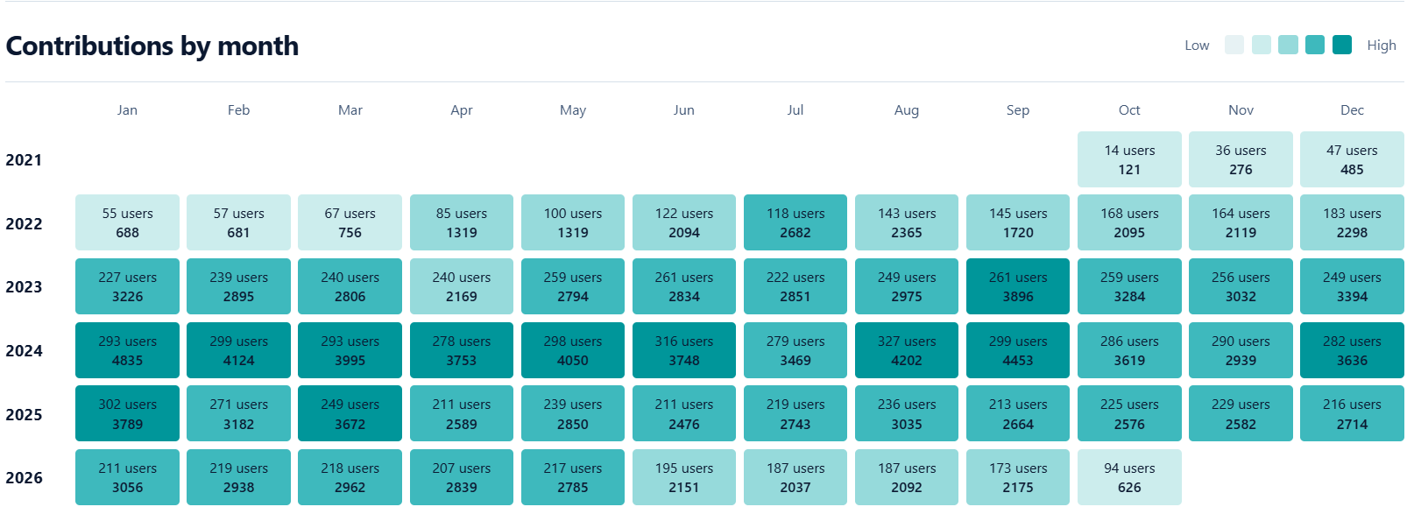Click August 2024 cell with 327 users

(907, 350)
